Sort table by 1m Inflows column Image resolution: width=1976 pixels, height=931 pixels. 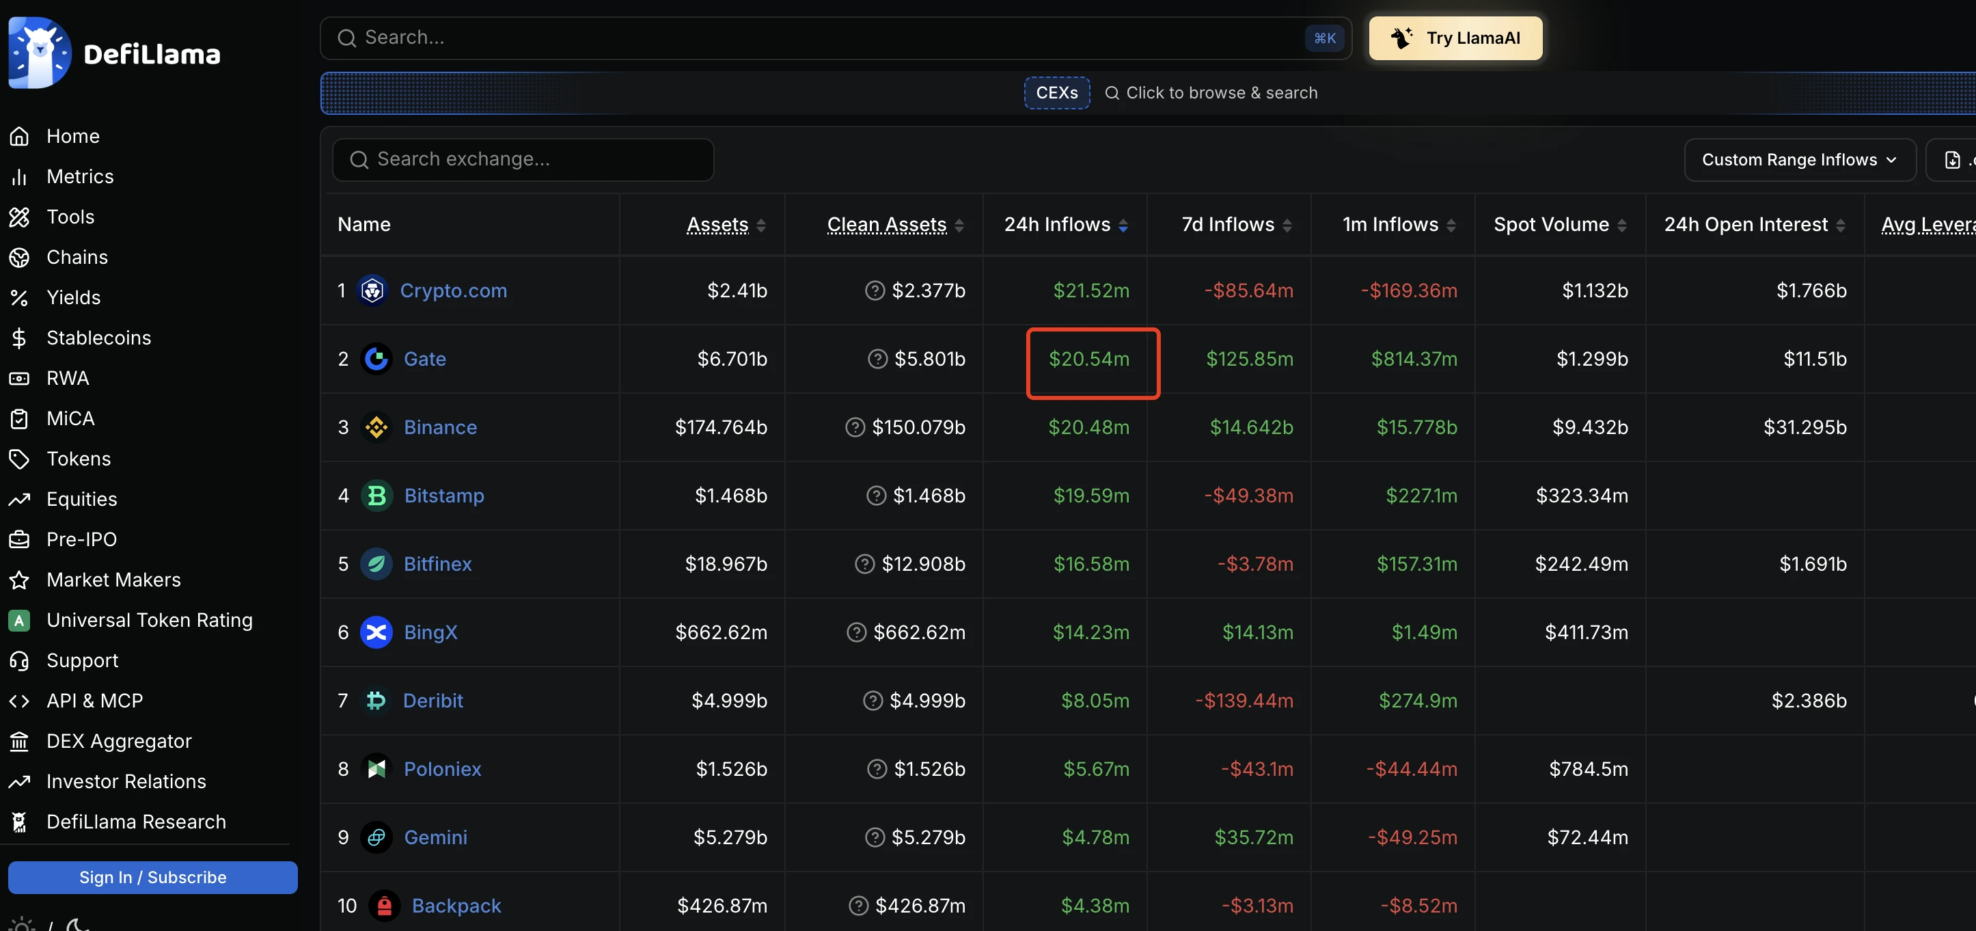pos(1399,225)
